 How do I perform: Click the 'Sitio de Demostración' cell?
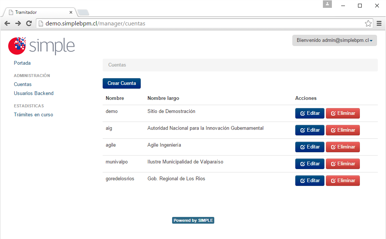coord(171,111)
